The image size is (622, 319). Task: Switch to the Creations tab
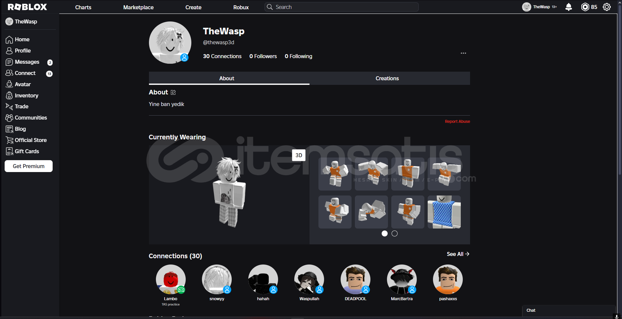click(390, 78)
